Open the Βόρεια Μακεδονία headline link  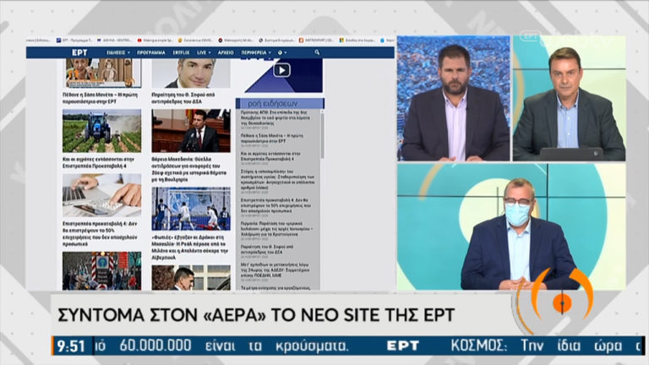pos(188,169)
